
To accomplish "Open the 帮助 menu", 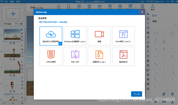I will point(18,2).
